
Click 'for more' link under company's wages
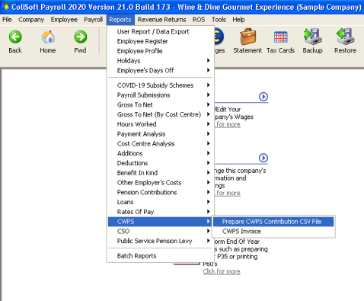click(228, 124)
